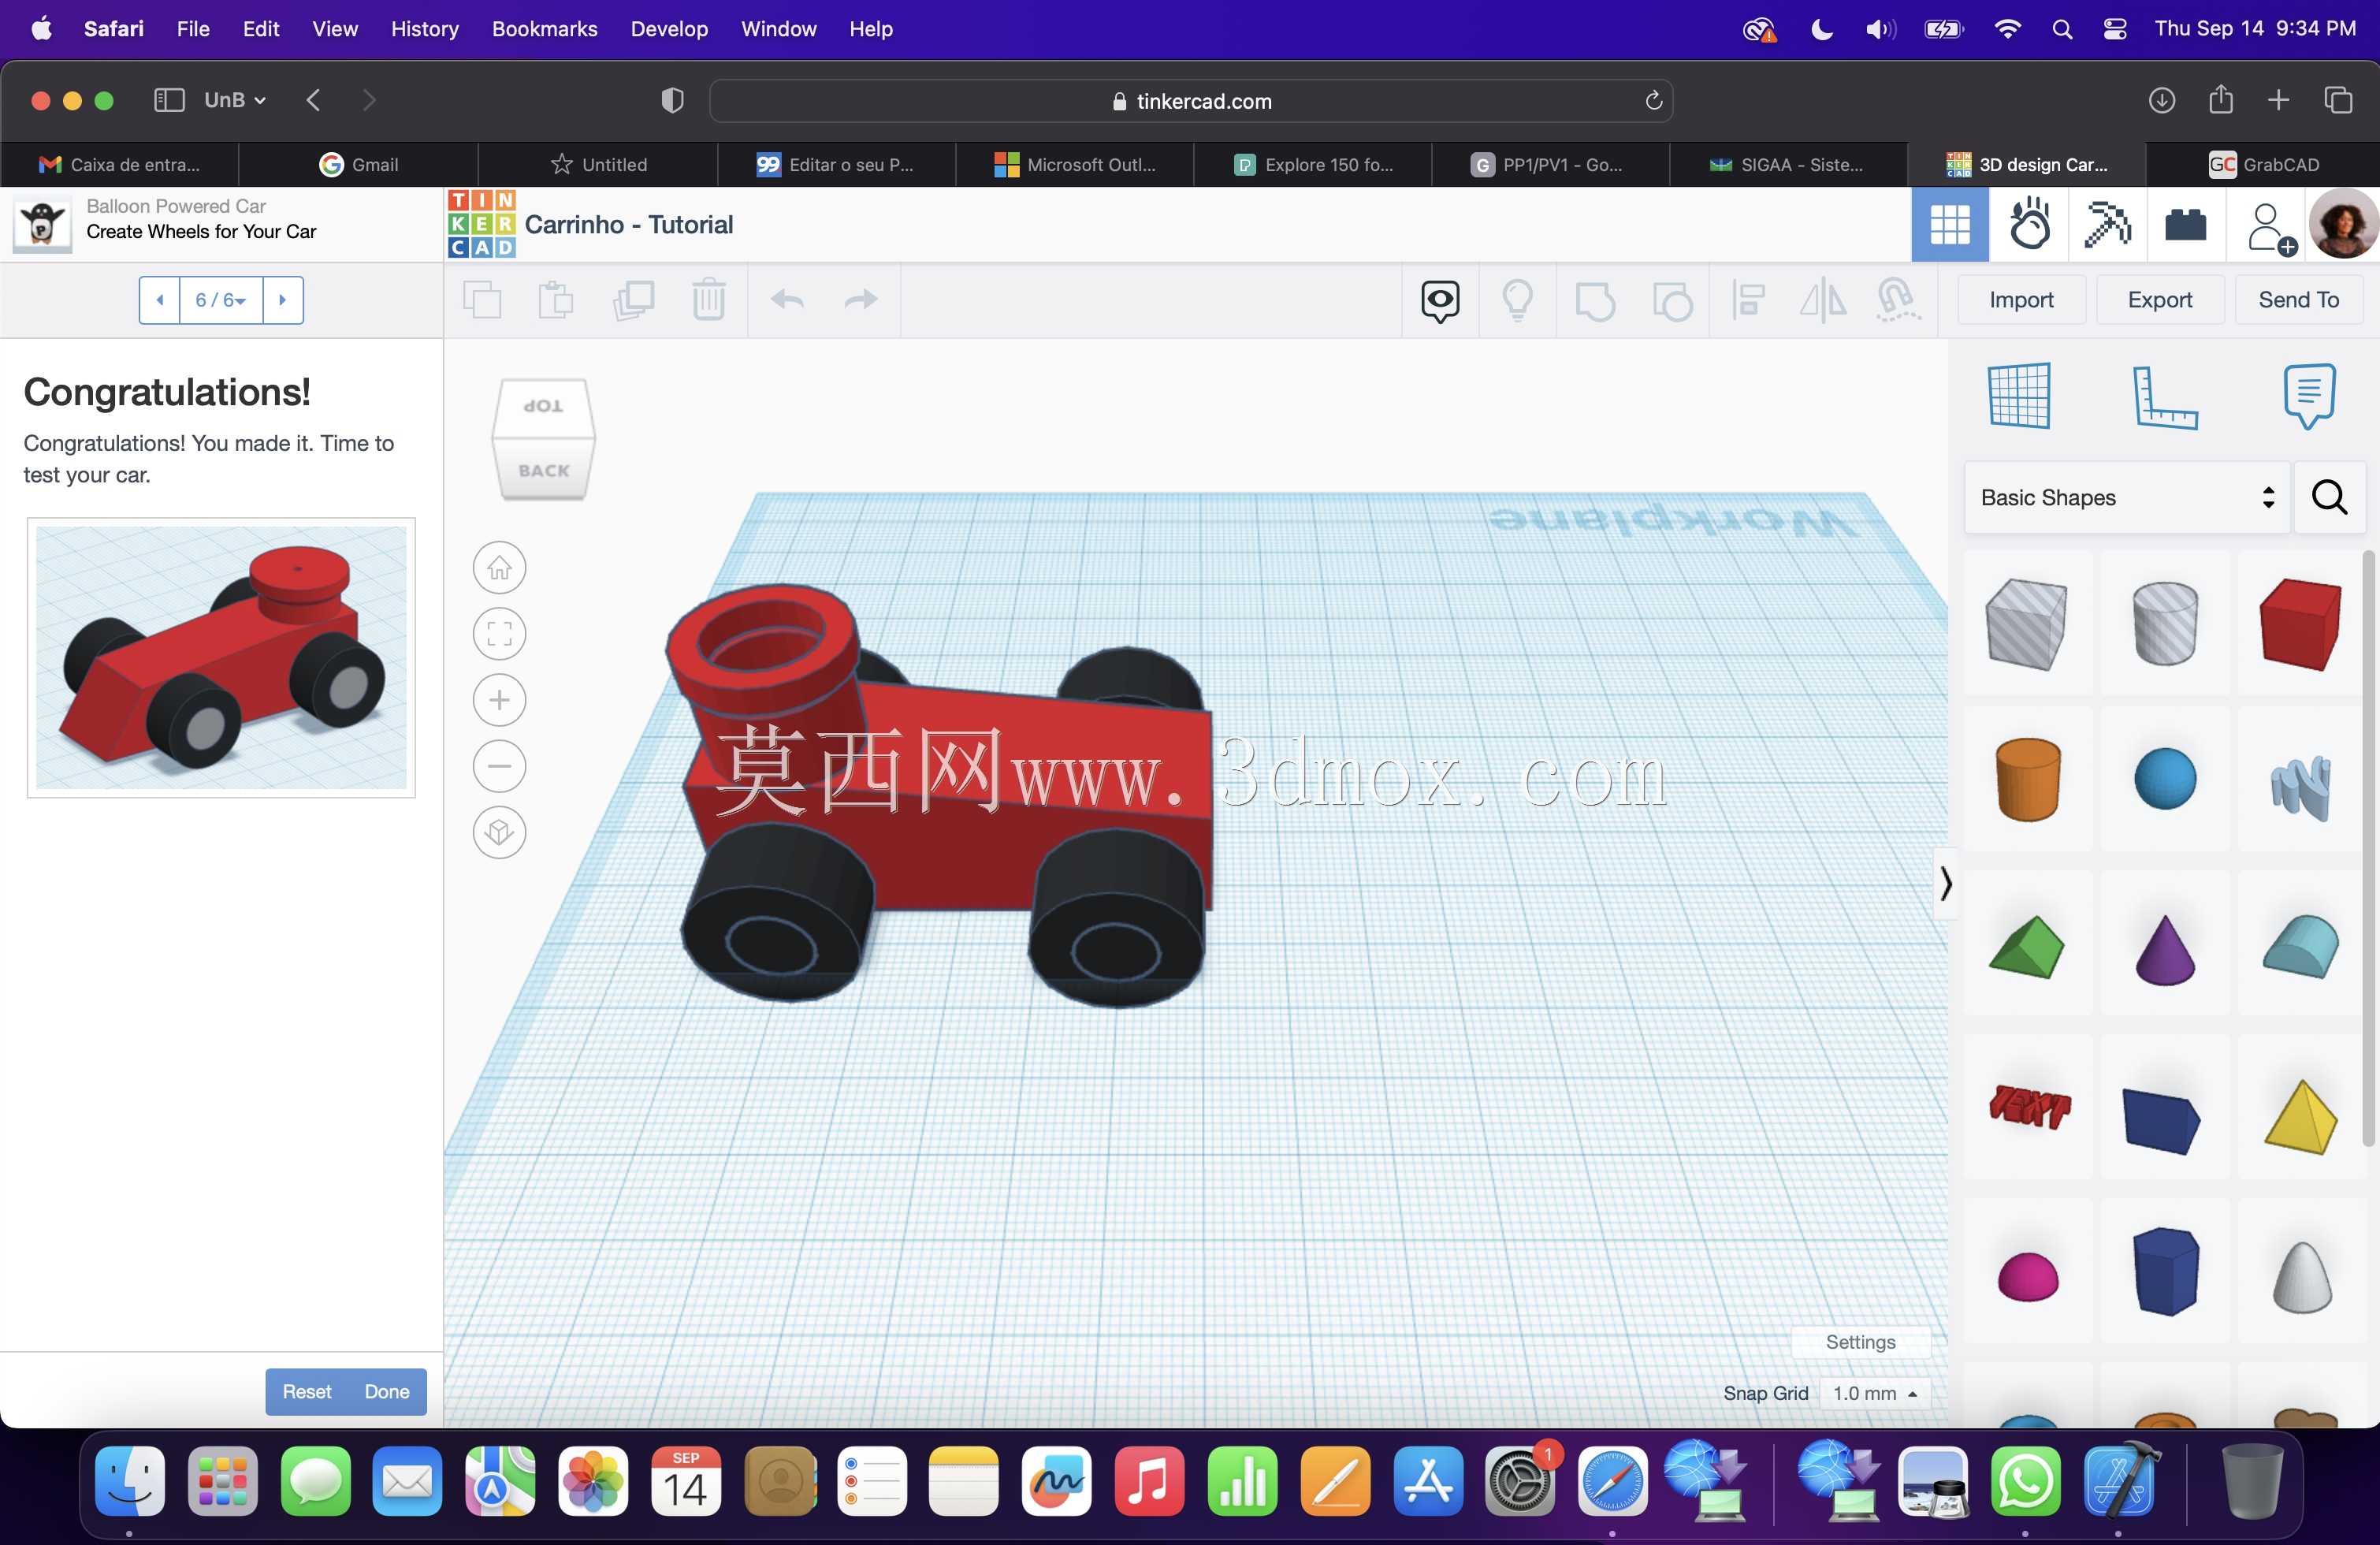The height and width of the screenshot is (1545, 2380).
Task: Collapse the shapes panel chevron
Action: tap(1946, 884)
